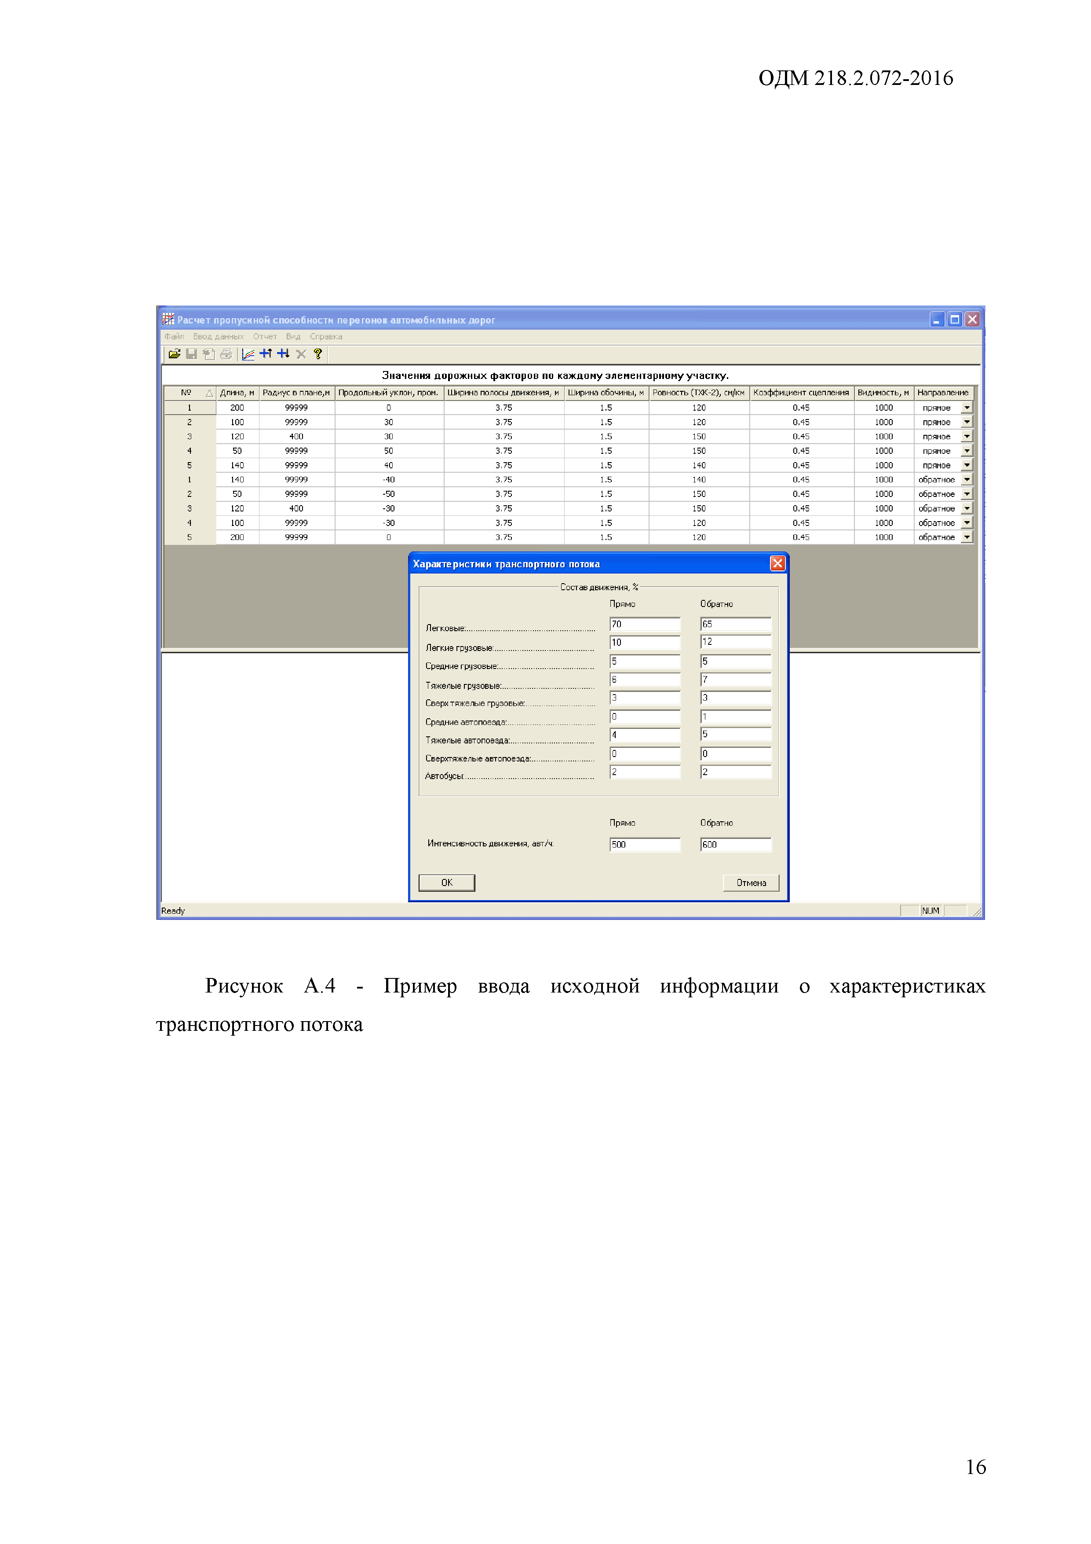This screenshot has height=1544, width=1091.
Task: Click the Ширина обочины, м column header
Action: pos(606,393)
